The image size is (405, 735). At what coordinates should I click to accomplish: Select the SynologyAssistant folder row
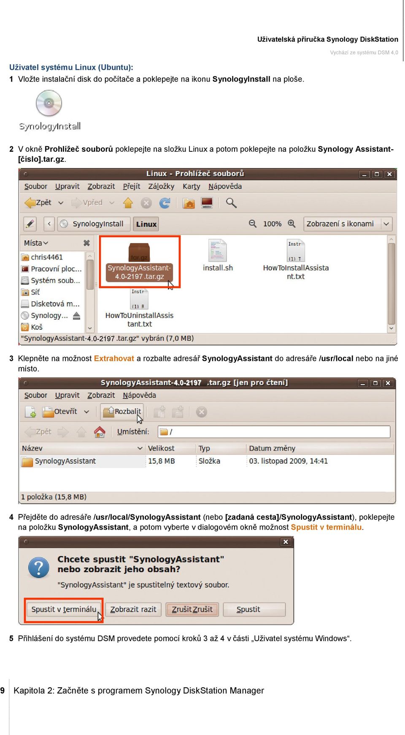point(207,461)
